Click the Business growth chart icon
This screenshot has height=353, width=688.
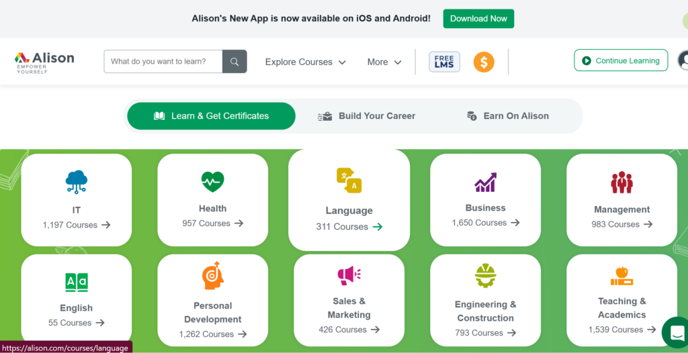pos(485,182)
